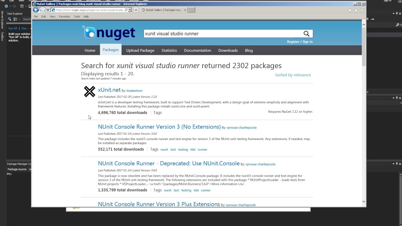Click the nuget package search box
402x226 pixels.
222,34
